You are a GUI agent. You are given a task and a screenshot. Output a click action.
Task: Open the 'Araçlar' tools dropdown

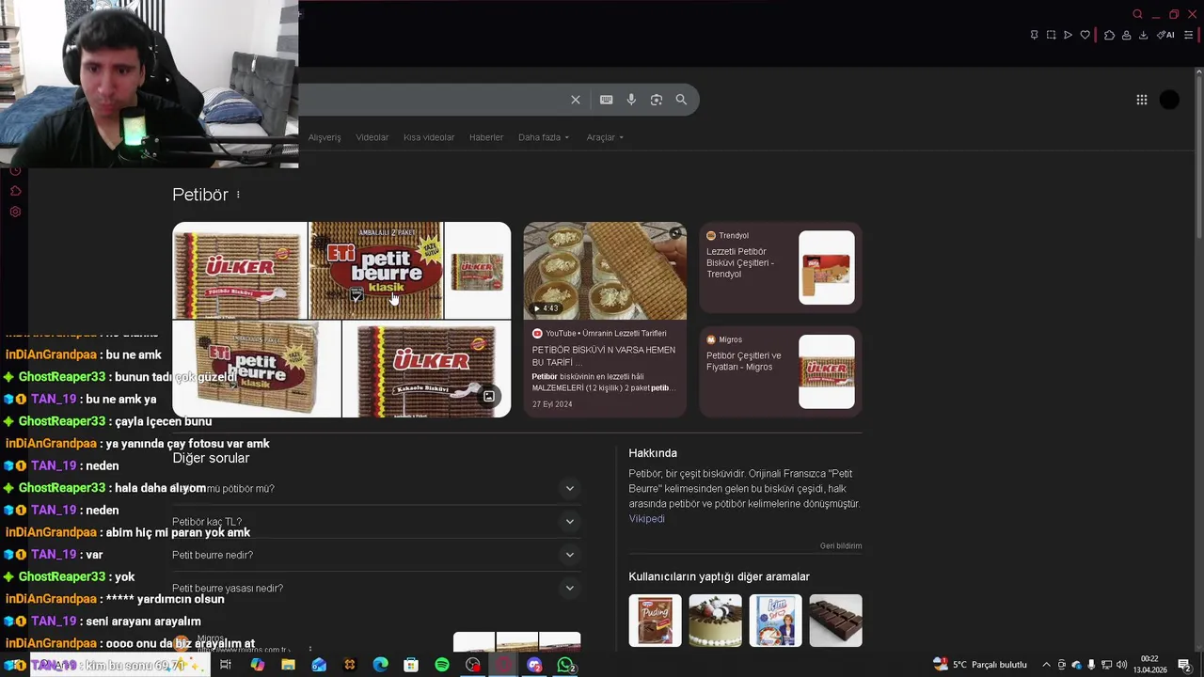(605, 137)
